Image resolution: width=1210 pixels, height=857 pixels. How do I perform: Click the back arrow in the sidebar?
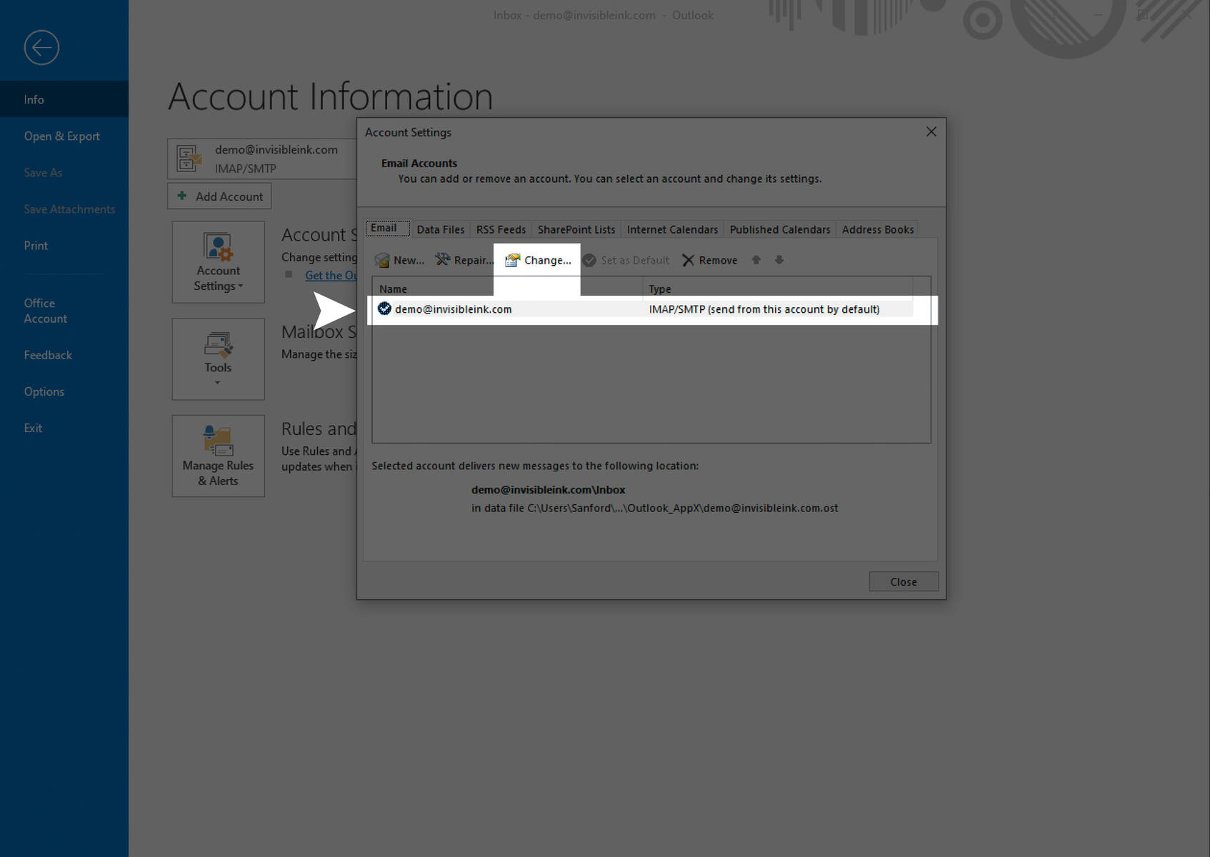pyautogui.click(x=41, y=48)
